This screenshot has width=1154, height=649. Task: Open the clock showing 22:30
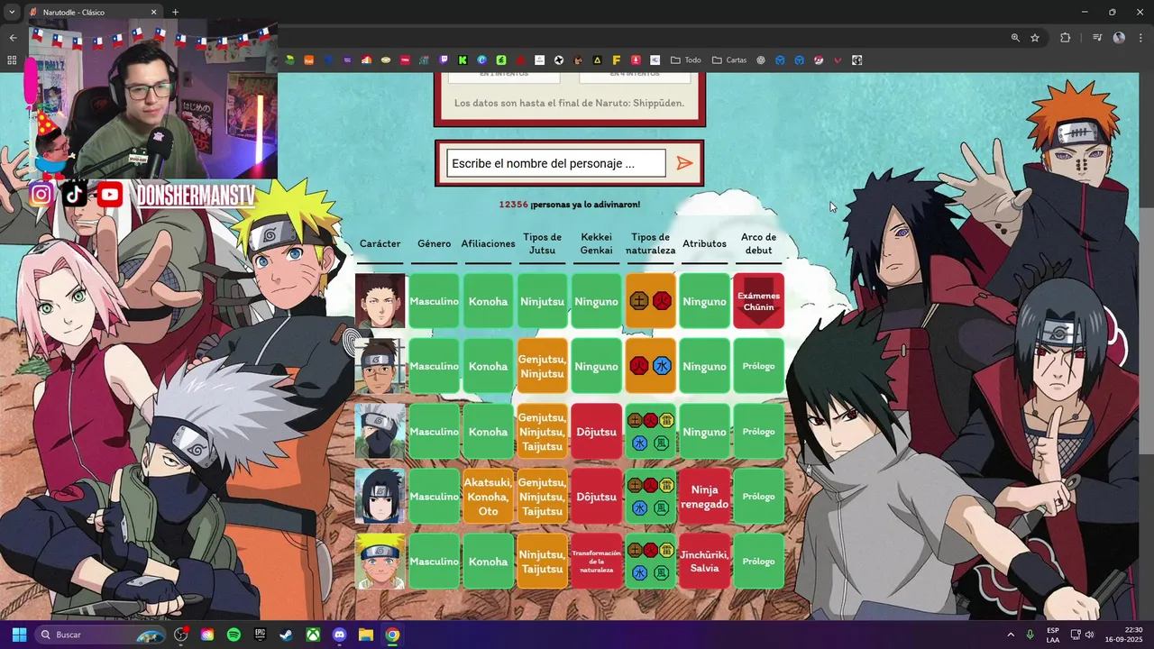tap(1125, 635)
